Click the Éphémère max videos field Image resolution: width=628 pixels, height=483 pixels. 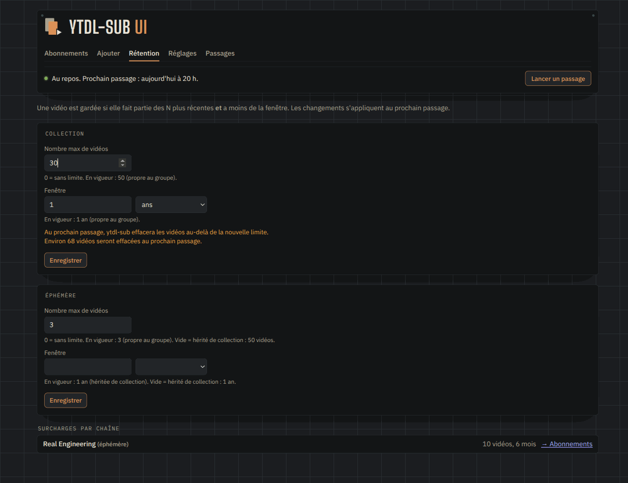point(88,325)
